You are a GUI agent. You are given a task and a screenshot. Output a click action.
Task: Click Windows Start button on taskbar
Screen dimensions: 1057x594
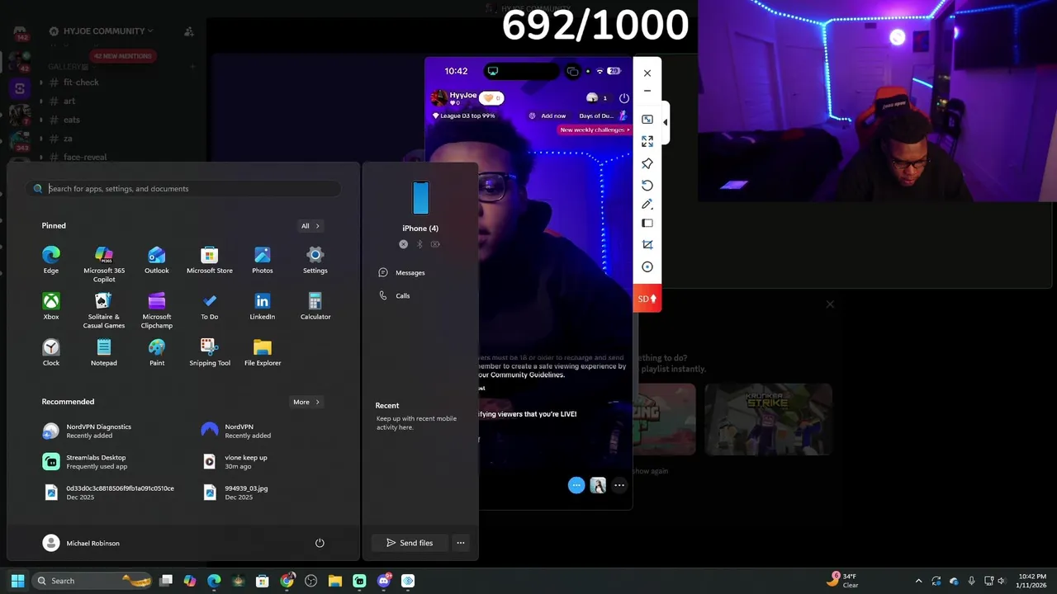click(17, 581)
